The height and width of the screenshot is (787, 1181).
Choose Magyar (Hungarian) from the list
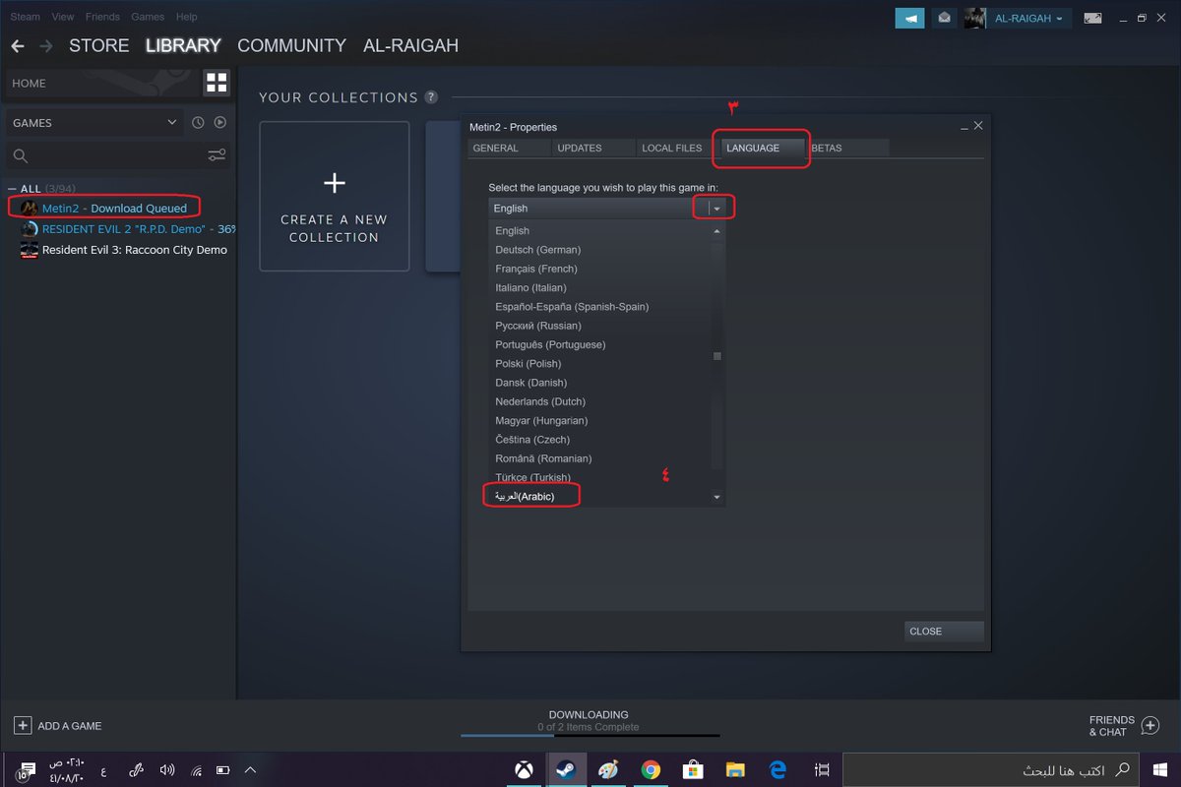tap(600, 421)
